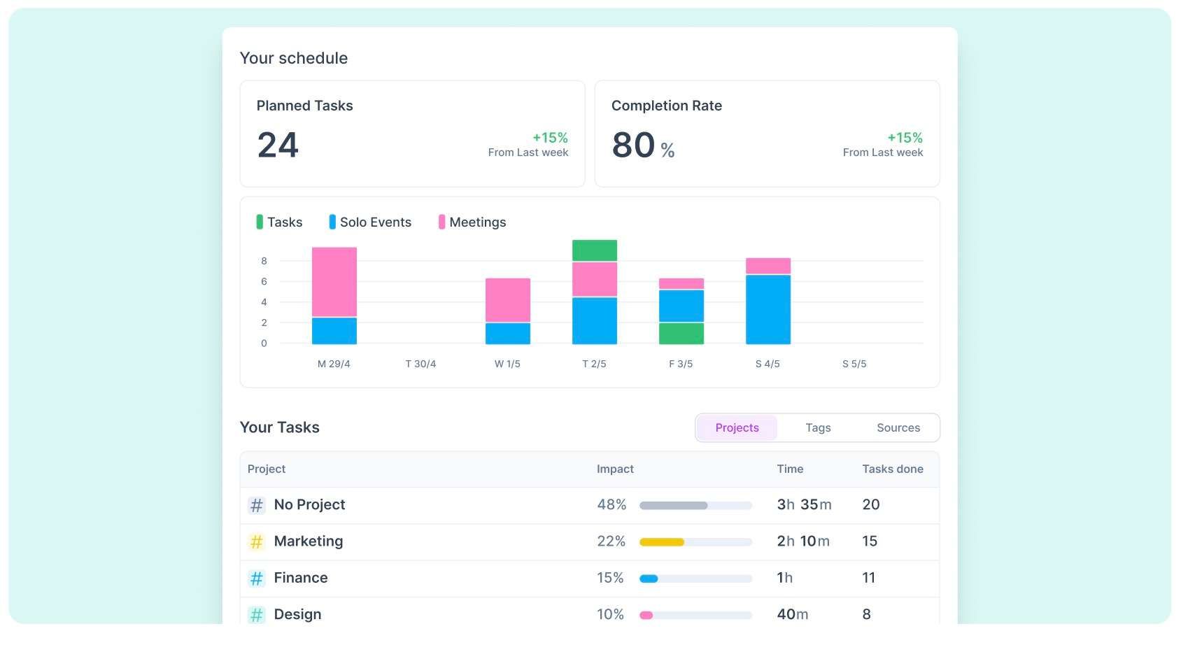
Task: Toggle the Meetings legend marker
Action: pos(441,222)
